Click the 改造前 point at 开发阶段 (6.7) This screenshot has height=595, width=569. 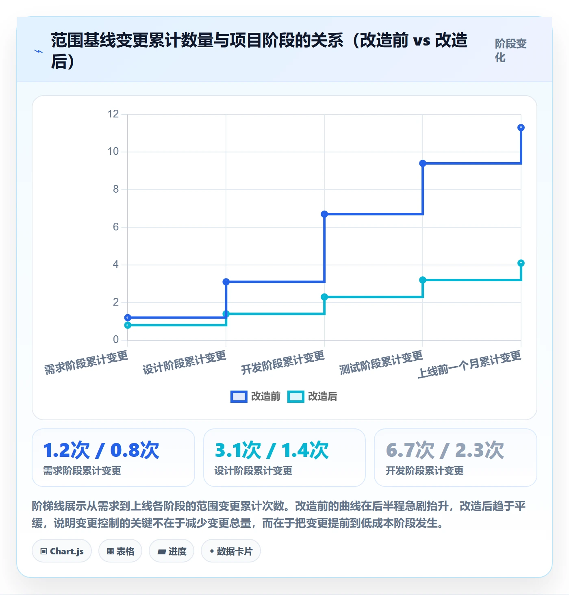coord(324,214)
